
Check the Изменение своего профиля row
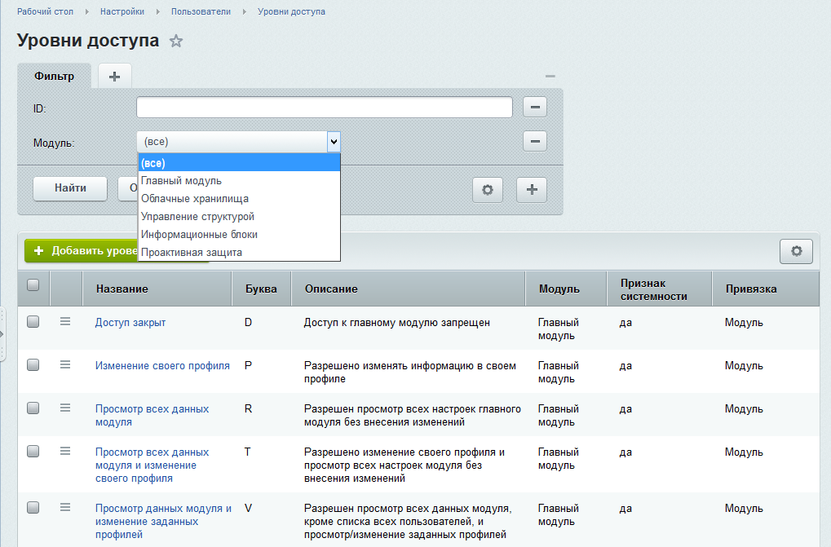pyautogui.click(x=33, y=364)
